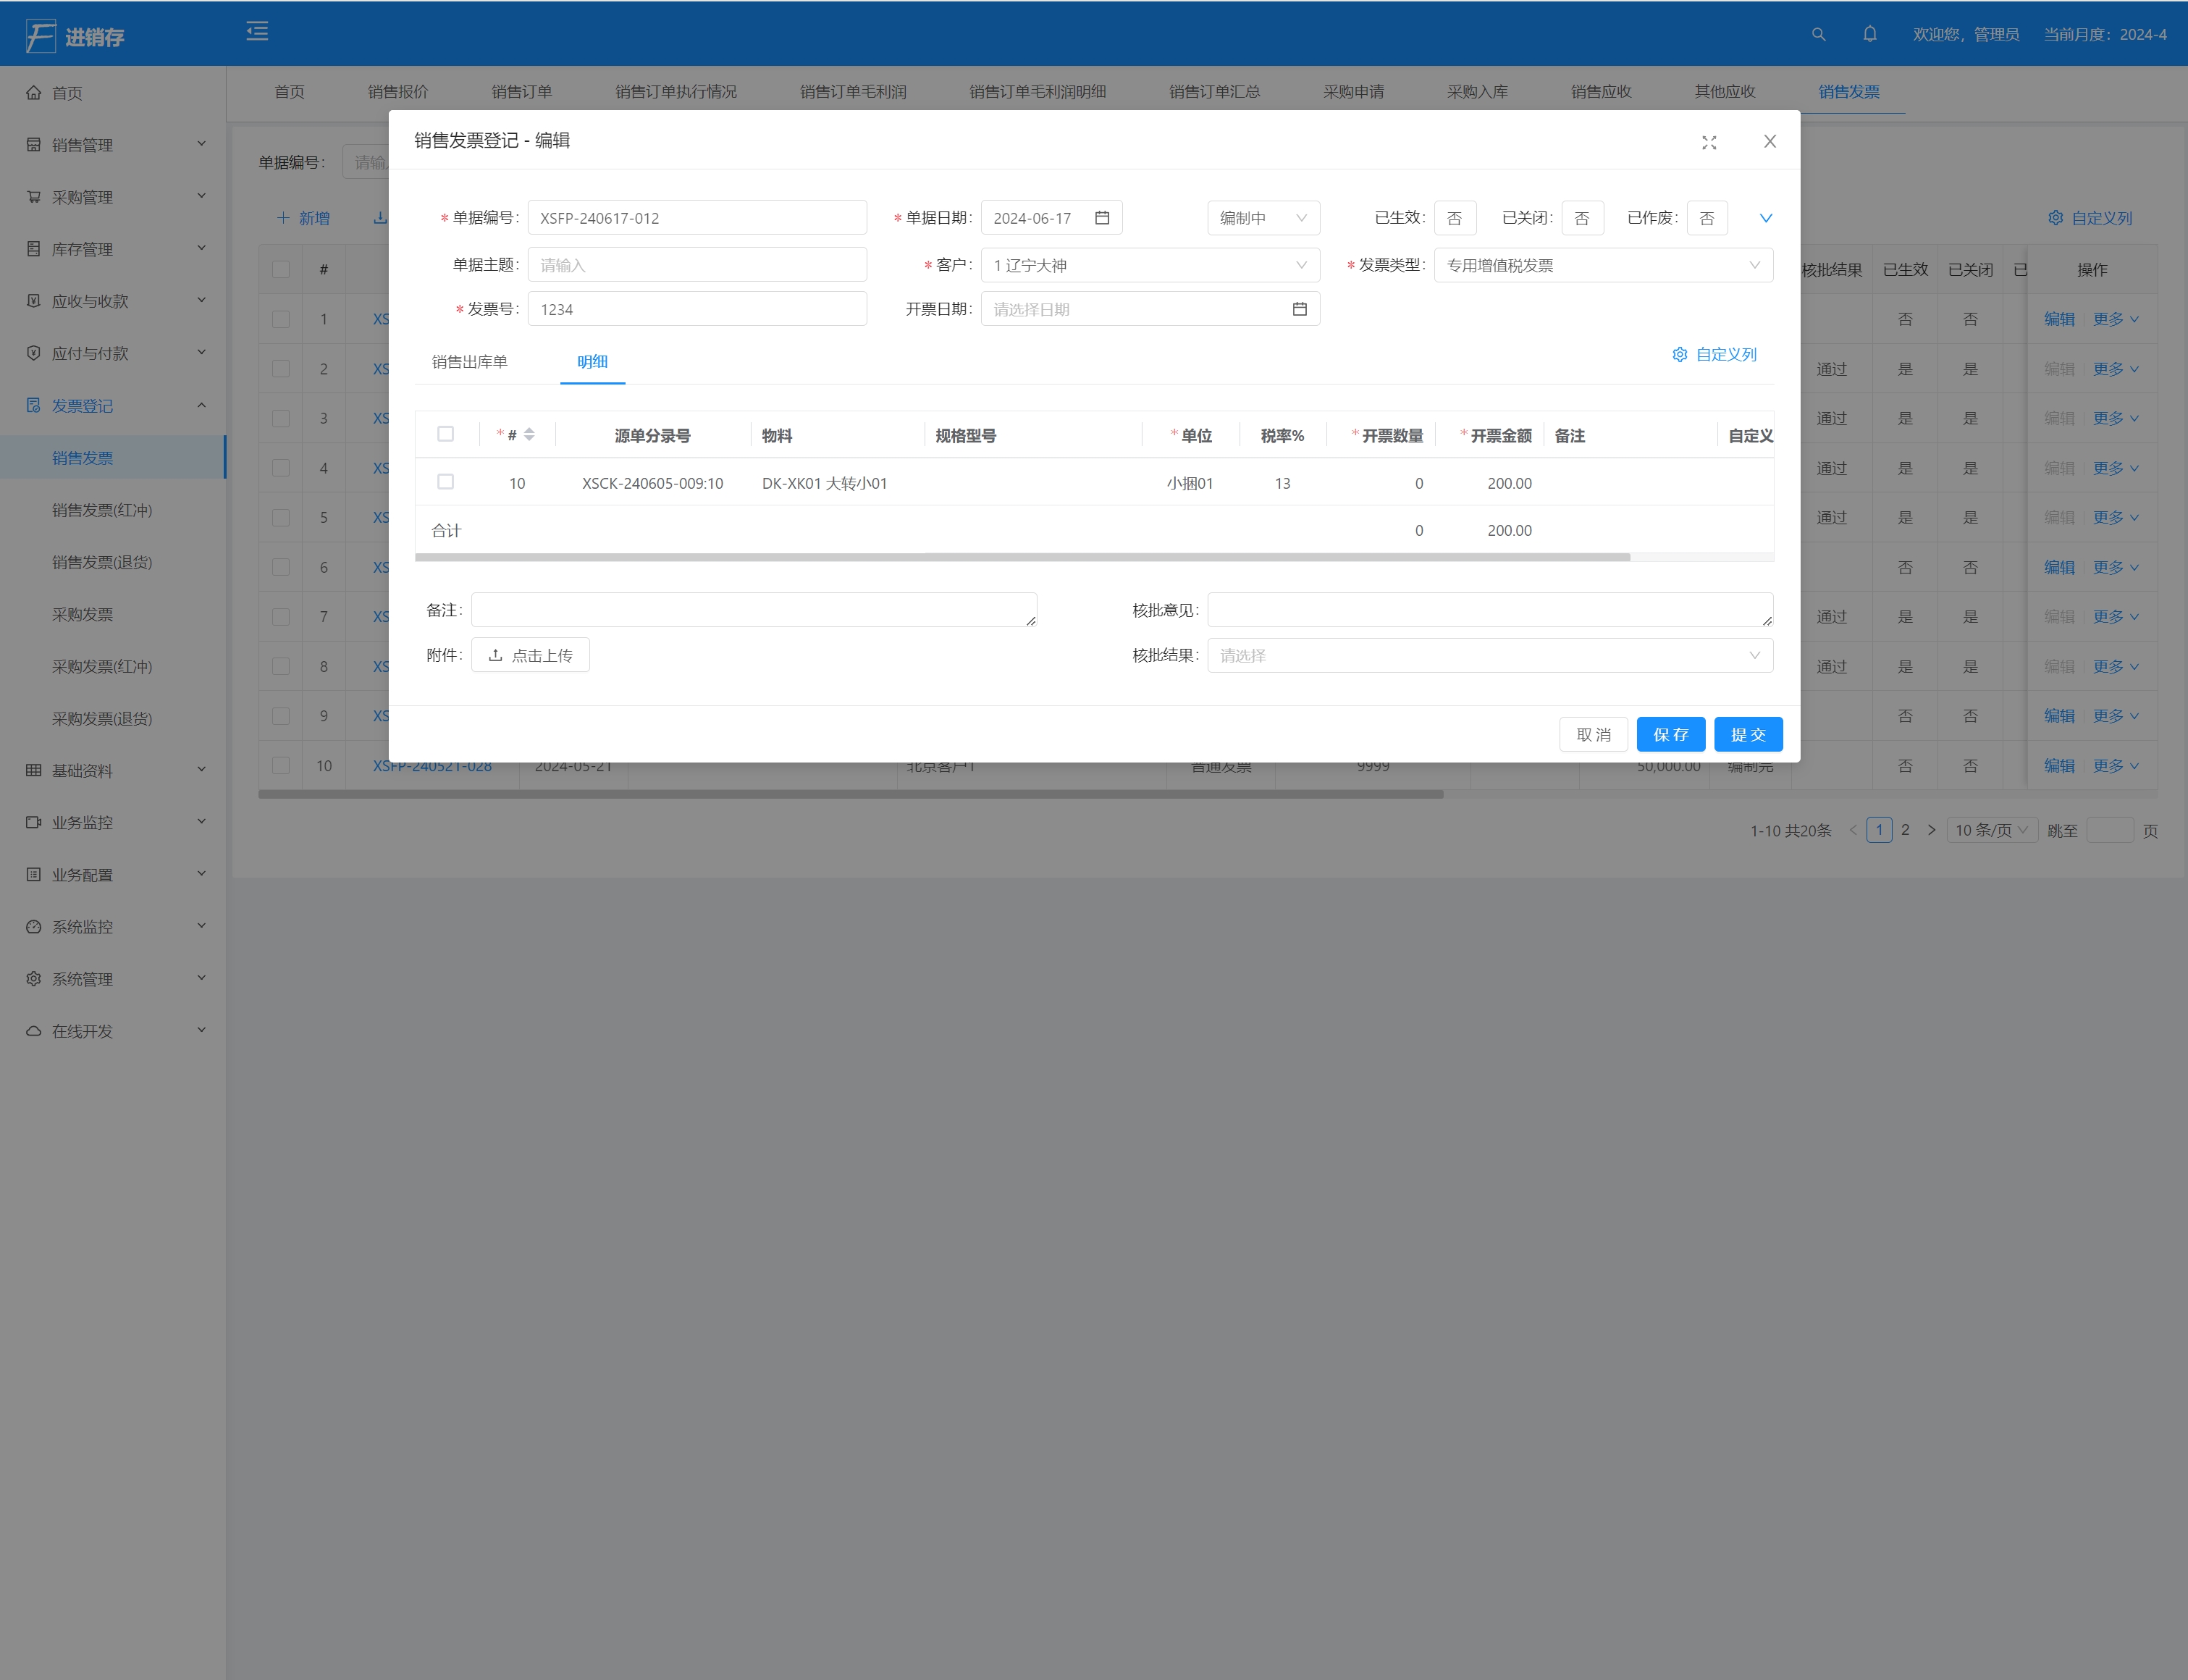The image size is (2188, 1680).
Task: Toggle fullscreen for the invoice dialog
Action: pos(1709,142)
